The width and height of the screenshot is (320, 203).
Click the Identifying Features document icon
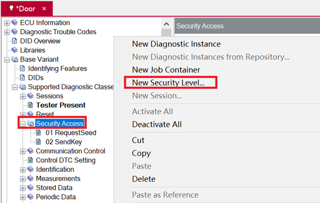pos(23,69)
